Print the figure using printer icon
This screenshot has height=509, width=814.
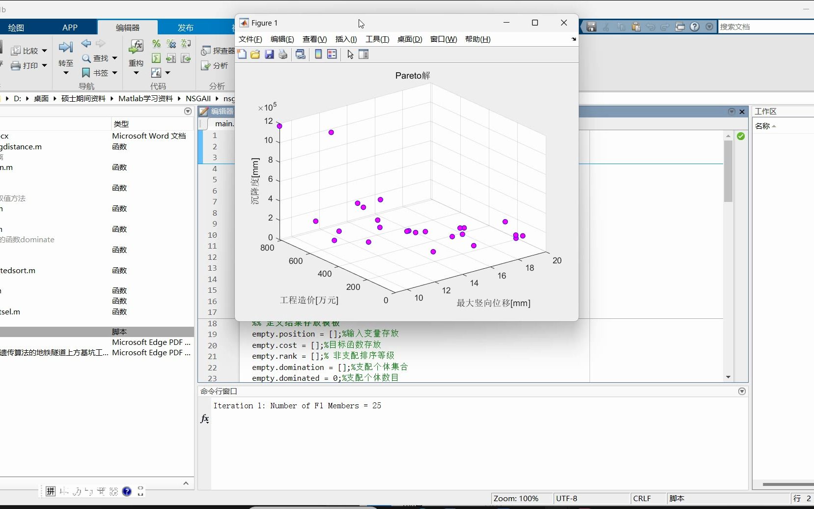click(283, 55)
